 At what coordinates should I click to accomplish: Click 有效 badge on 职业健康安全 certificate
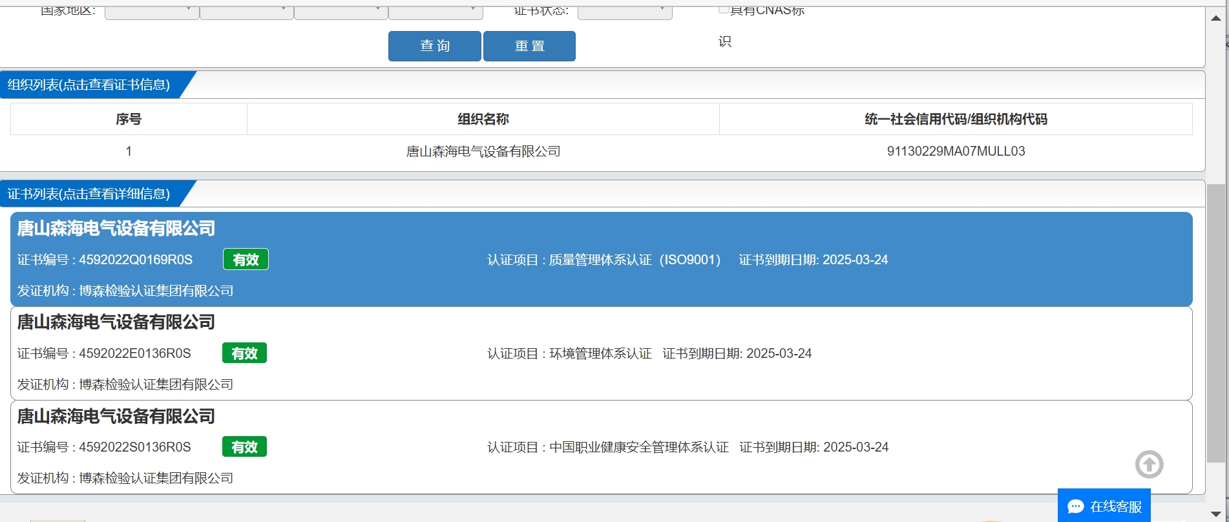click(x=244, y=446)
